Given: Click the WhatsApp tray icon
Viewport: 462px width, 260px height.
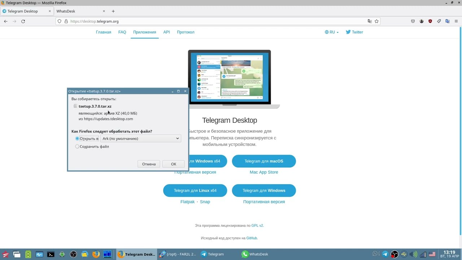Looking at the screenshot, I should (x=375, y=254).
